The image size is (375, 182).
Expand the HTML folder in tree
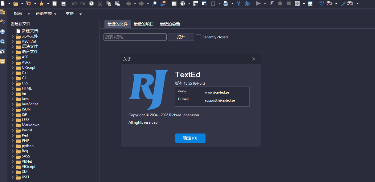pos(13,88)
